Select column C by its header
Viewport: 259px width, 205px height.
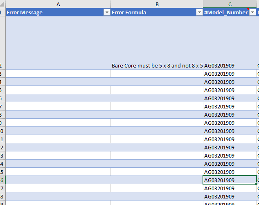[x=230, y=4]
